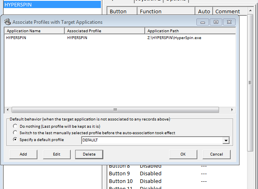Click the Comment column header in main window

coord(230,11)
